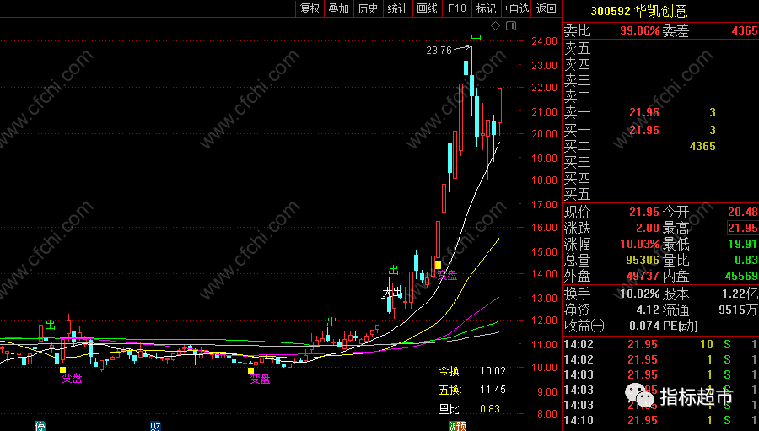Screen dimensions: 759x431
Task: Click the 14:10 trade row
Action: coord(660,420)
